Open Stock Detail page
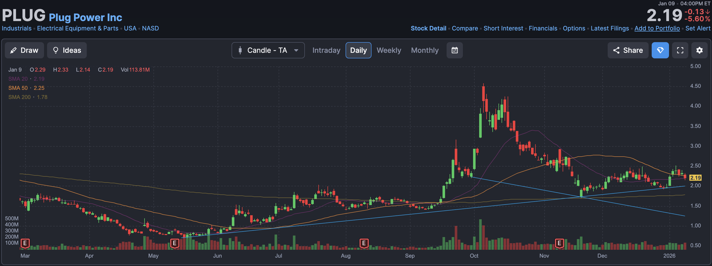This screenshot has height=266, width=712. coord(429,28)
